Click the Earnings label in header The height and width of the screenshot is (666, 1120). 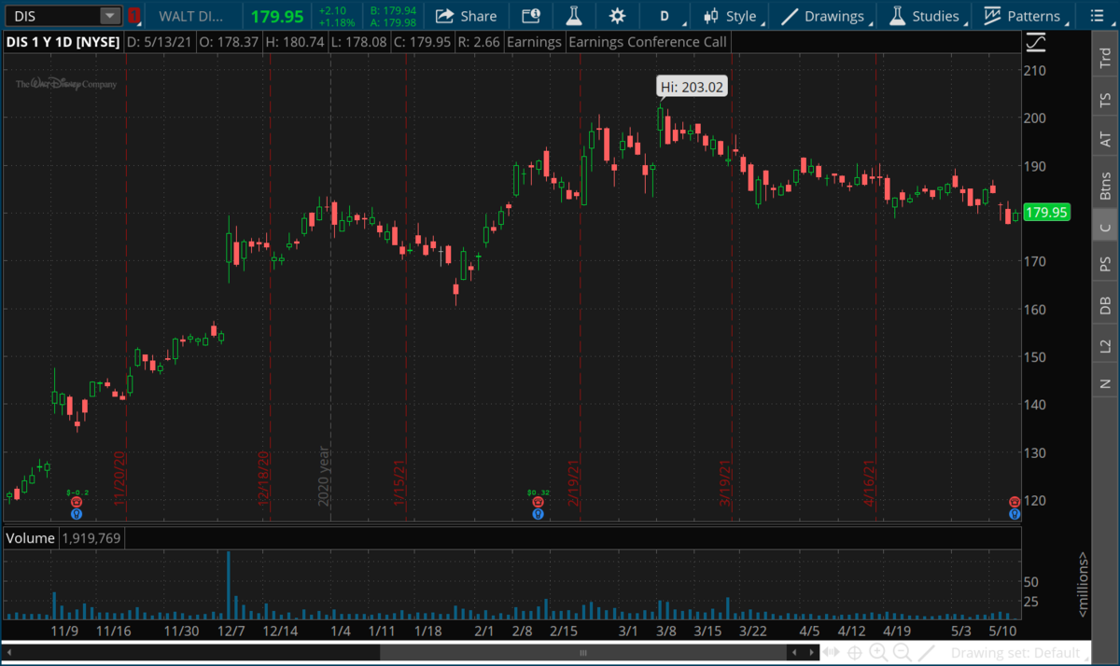click(534, 42)
